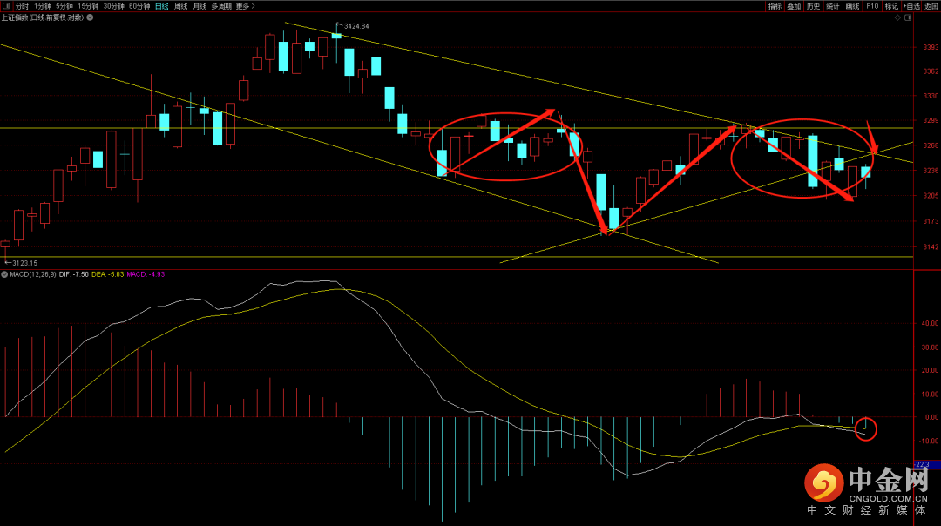Open the 多周期 multi-period view

click(x=220, y=6)
